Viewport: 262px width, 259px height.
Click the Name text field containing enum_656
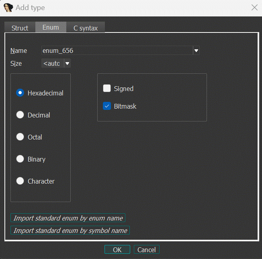[x=117, y=51]
